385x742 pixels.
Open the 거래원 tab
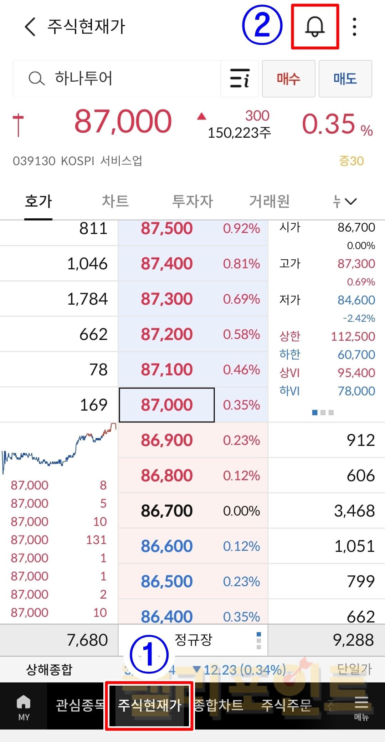click(x=269, y=202)
